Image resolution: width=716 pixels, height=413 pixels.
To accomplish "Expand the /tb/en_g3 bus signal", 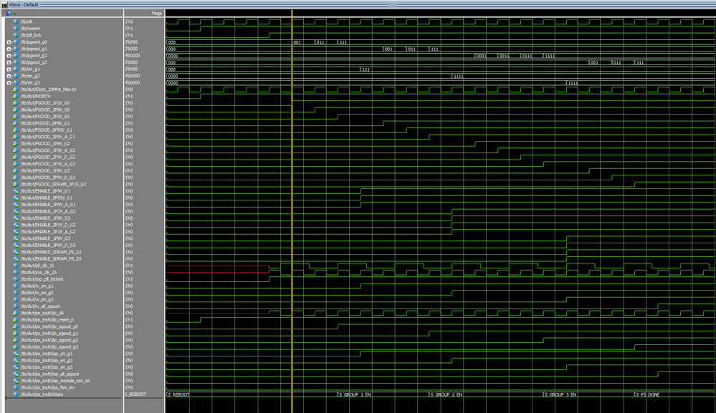I will (9, 82).
